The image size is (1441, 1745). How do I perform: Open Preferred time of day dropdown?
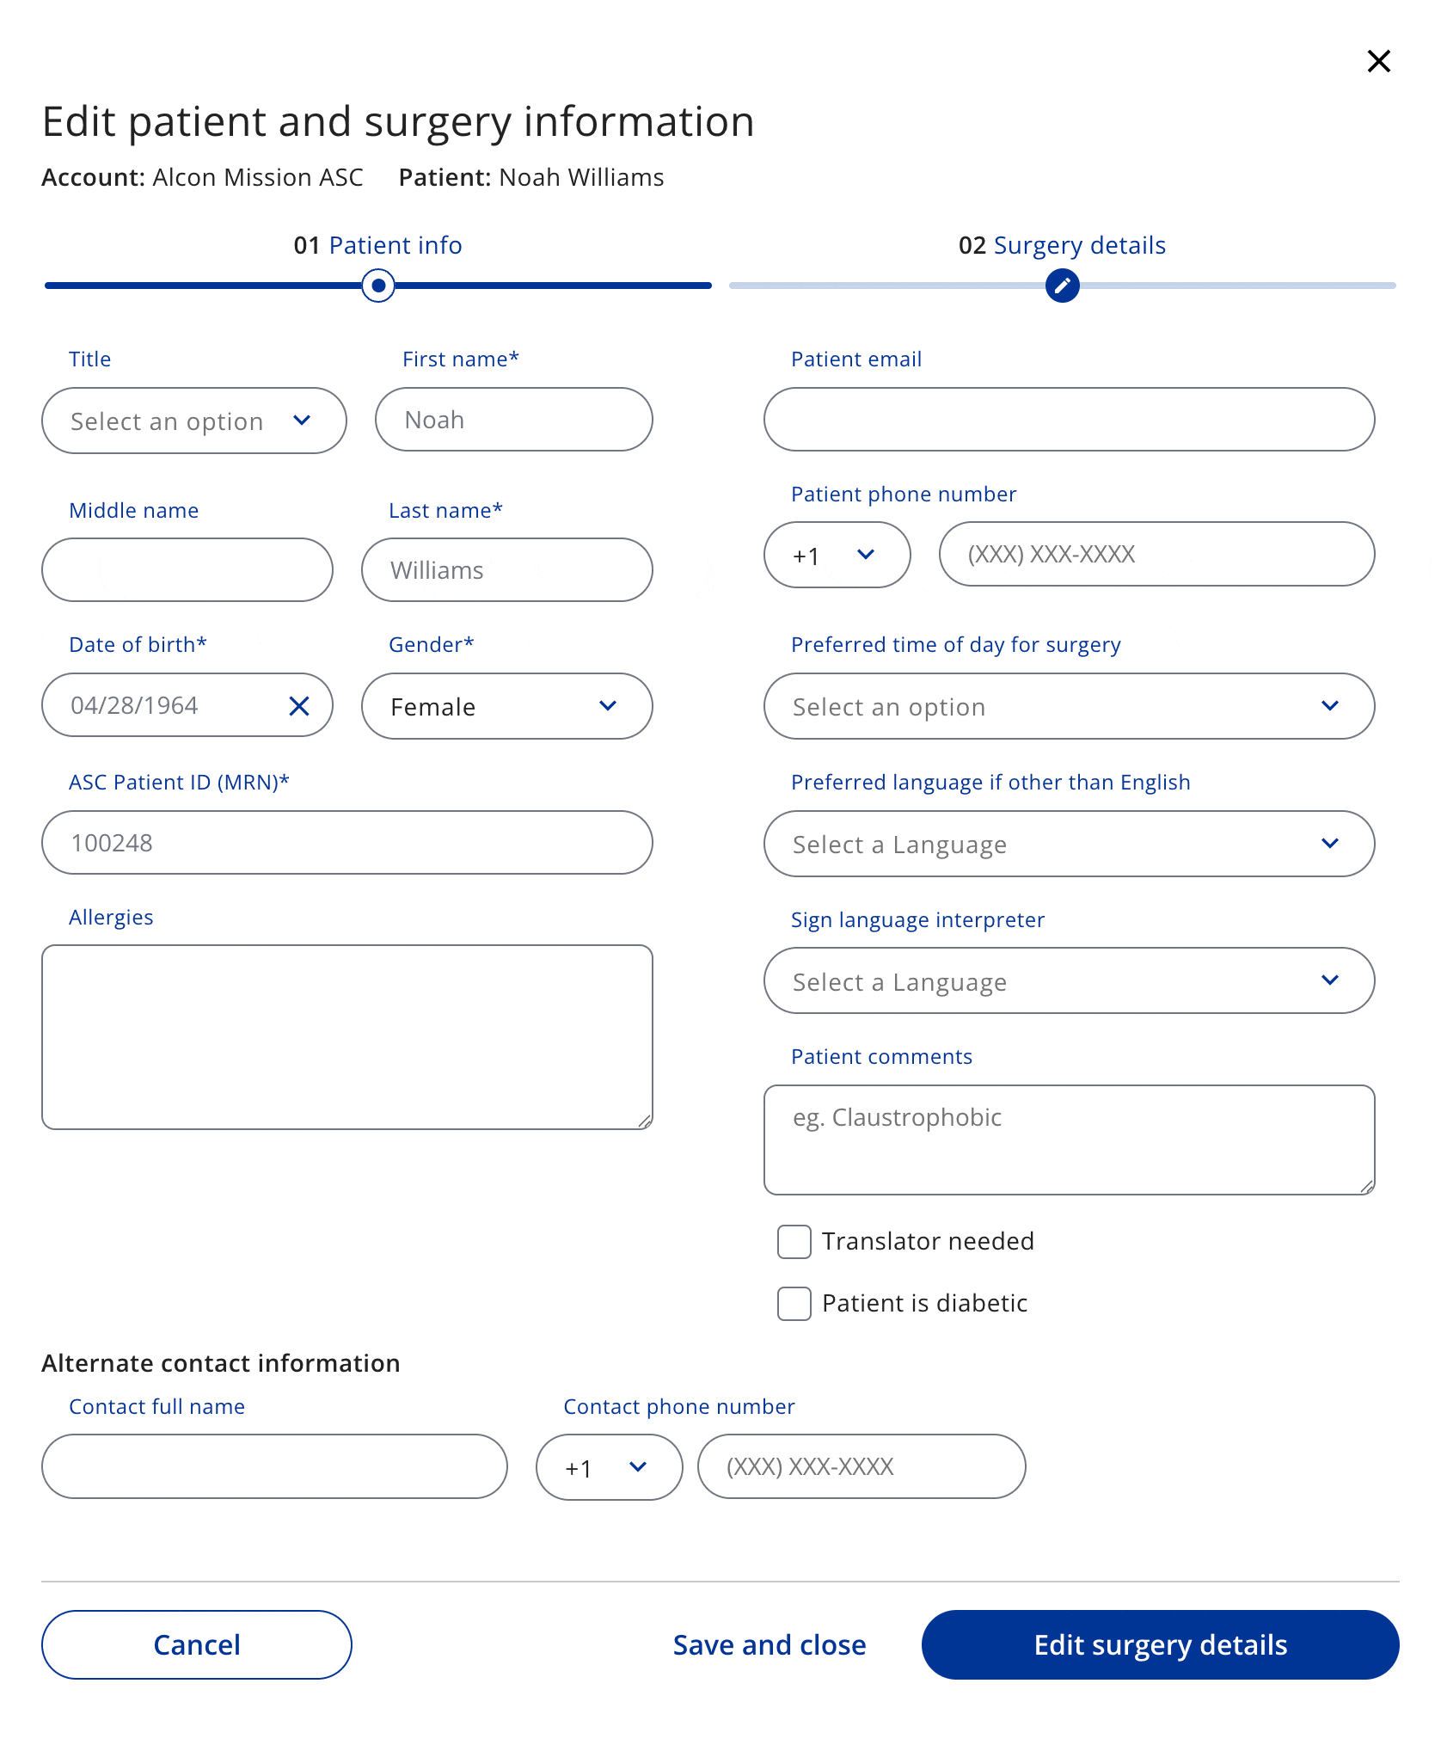pos(1069,706)
